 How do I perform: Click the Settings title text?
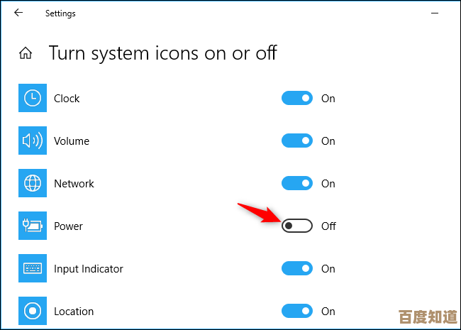[60, 13]
